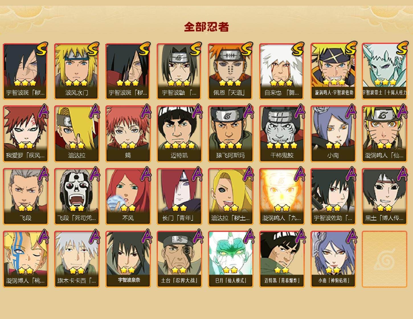
Task: Click the 迈特凯「青春爆炸」 card
Action: click(x=282, y=259)
